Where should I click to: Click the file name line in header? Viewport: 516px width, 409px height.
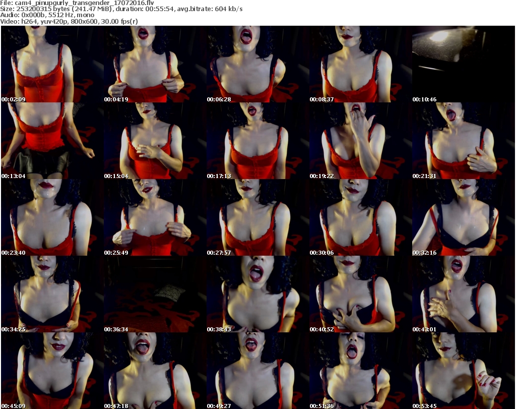(77, 3)
